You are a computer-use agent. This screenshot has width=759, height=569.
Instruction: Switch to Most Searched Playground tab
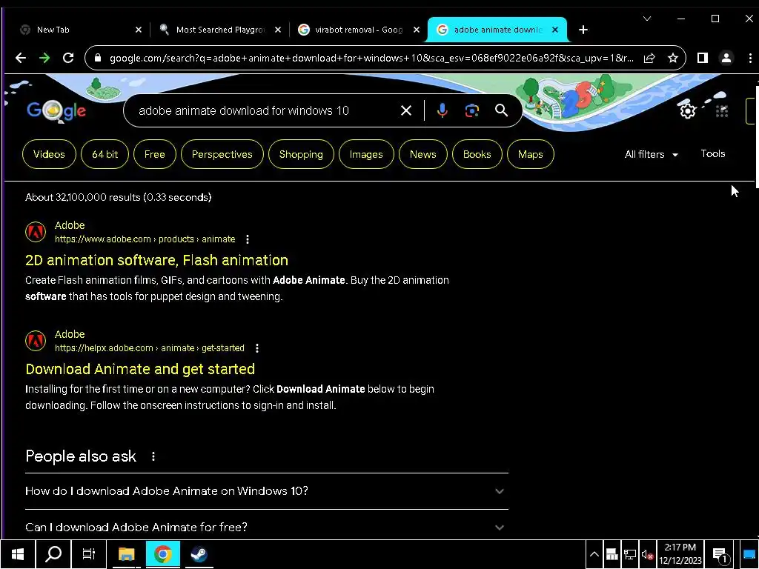(219, 30)
